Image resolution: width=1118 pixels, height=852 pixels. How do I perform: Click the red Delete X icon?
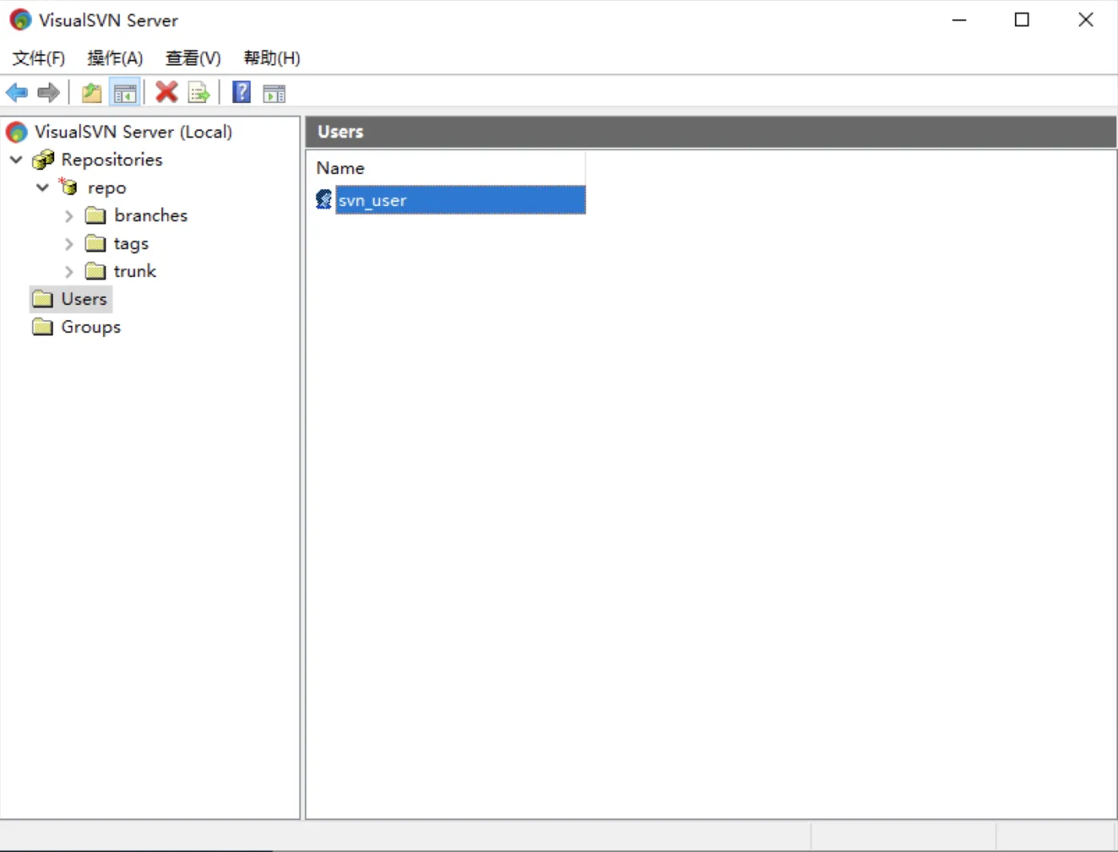[166, 92]
